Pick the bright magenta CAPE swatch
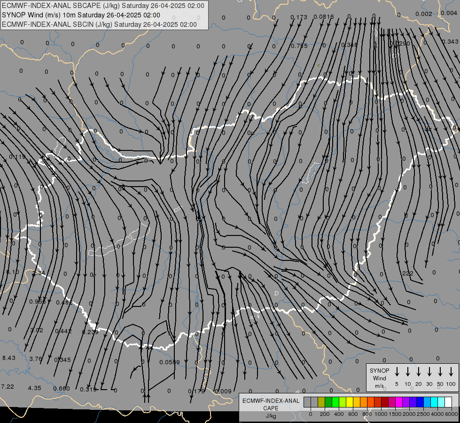The image size is (460, 423). (399, 402)
